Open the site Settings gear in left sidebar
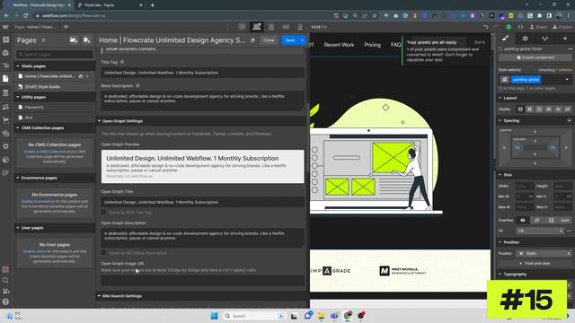Image resolution: width=575 pixels, height=323 pixels. pyautogui.click(x=5, y=146)
